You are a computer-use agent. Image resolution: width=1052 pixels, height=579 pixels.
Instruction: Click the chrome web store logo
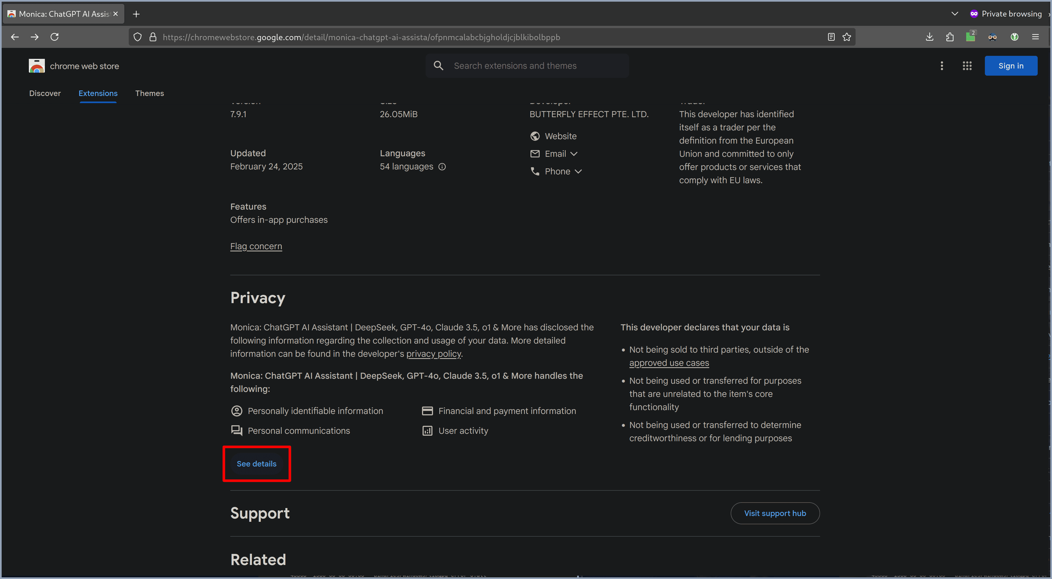(37, 66)
